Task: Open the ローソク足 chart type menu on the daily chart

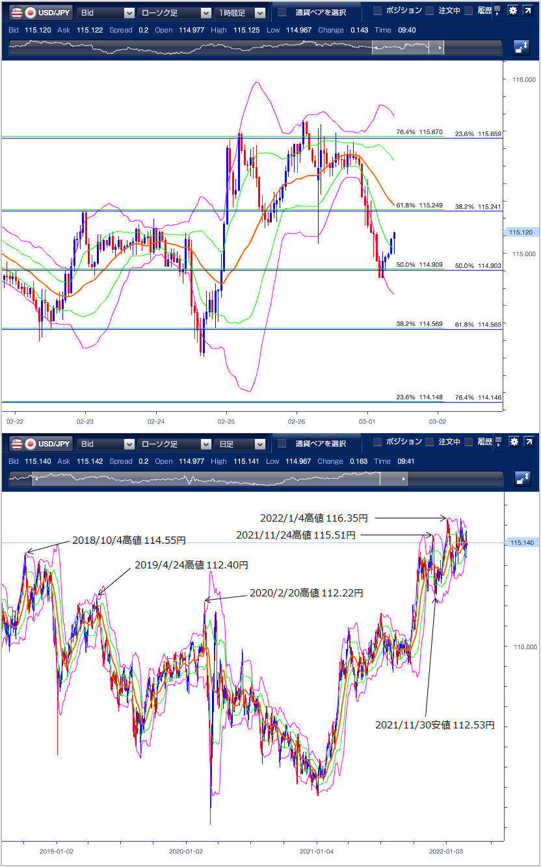Action: (174, 444)
